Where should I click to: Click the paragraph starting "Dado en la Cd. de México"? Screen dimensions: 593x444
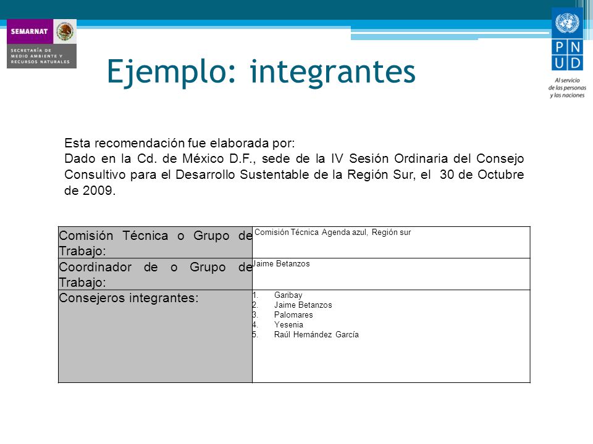tap(294, 175)
